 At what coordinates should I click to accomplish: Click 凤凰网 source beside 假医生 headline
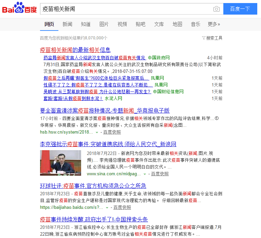click(x=157, y=78)
